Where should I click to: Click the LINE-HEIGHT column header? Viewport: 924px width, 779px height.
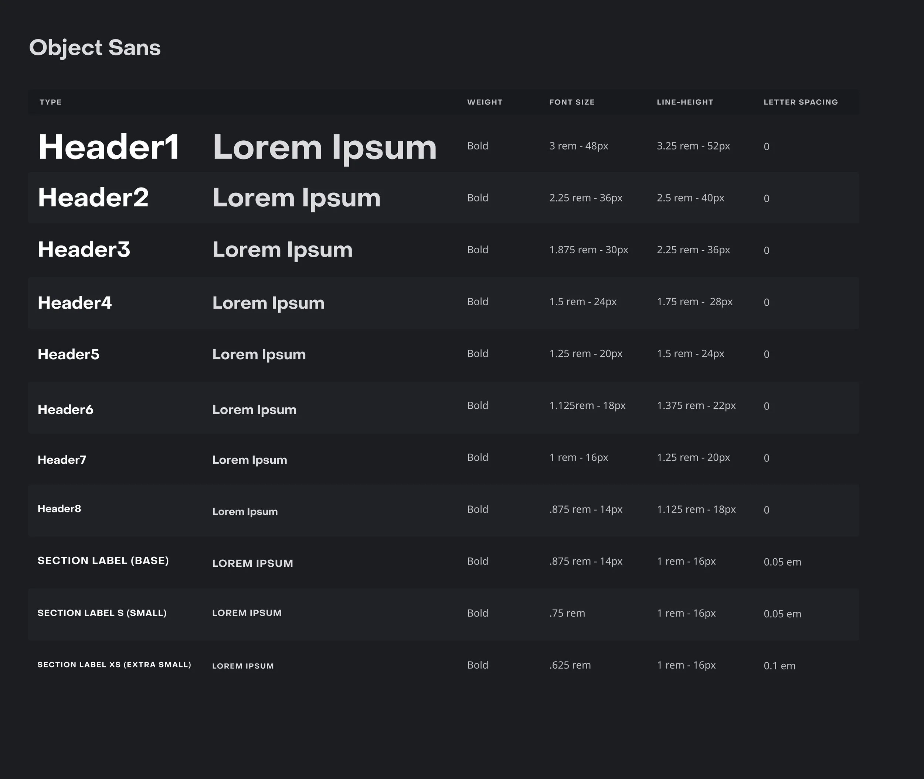pyautogui.click(x=685, y=102)
